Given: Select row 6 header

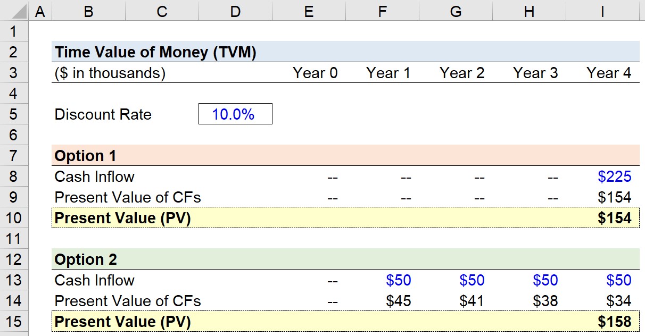Looking at the screenshot, I should coord(14,135).
